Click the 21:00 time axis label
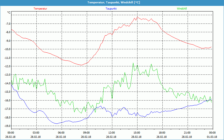This screenshot has width=224, height=140. point(188,133)
